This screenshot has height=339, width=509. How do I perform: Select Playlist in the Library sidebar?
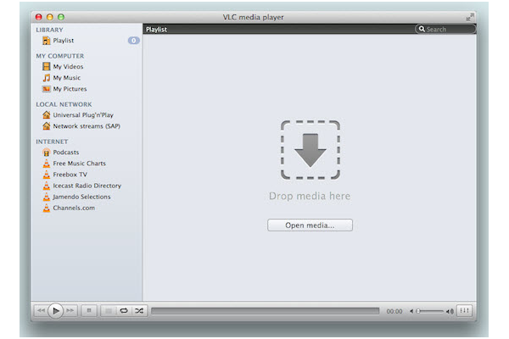click(64, 40)
